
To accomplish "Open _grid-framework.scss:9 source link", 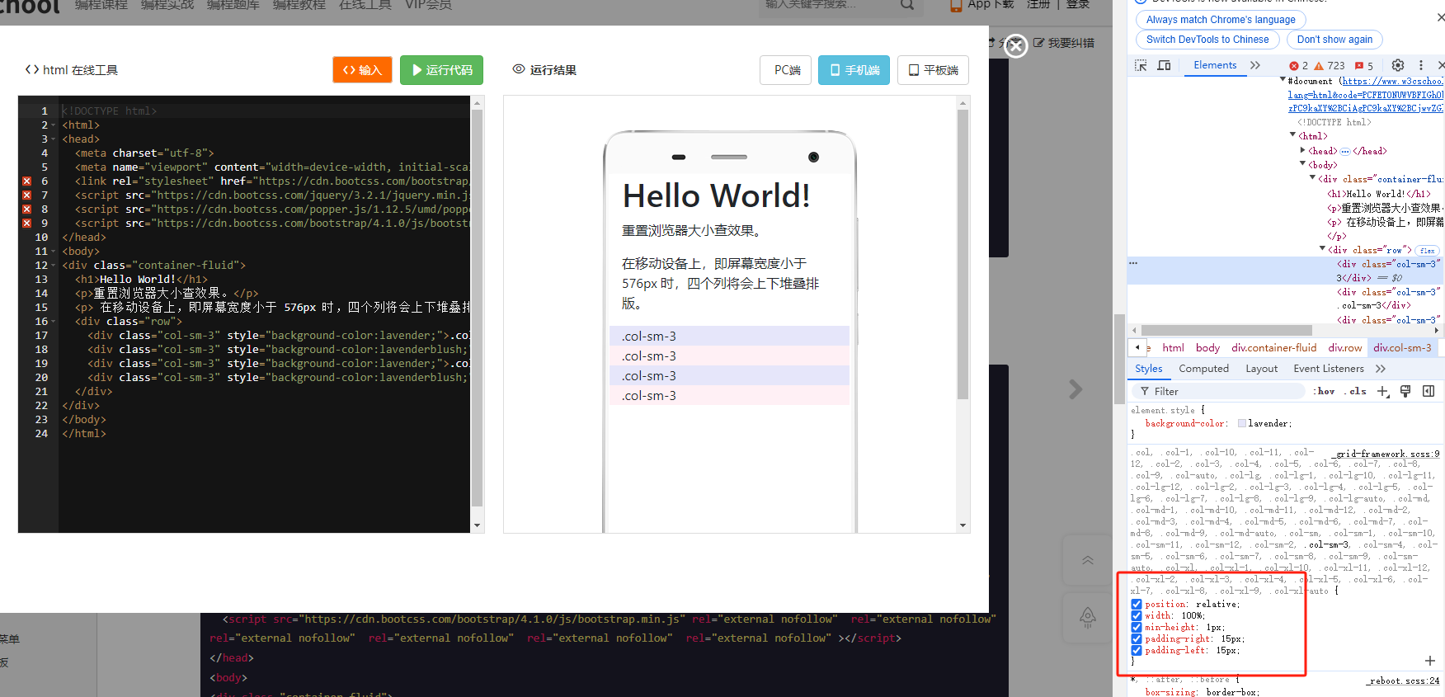I will coord(1387,454).
